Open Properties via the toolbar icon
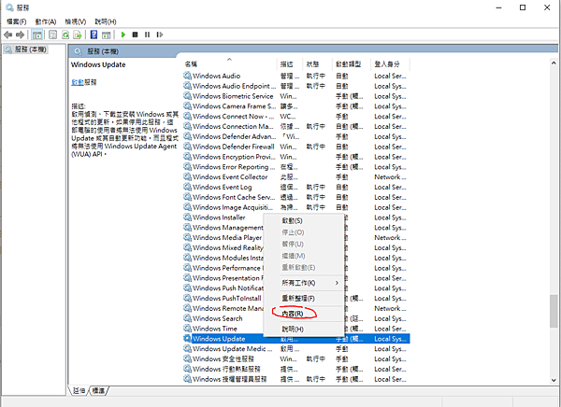The image size is (561, 407). pyautogui.click(x=53, y=35)
